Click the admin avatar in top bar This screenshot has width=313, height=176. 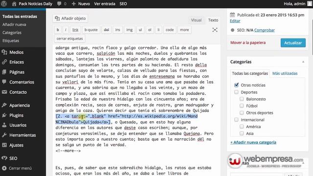310,3
